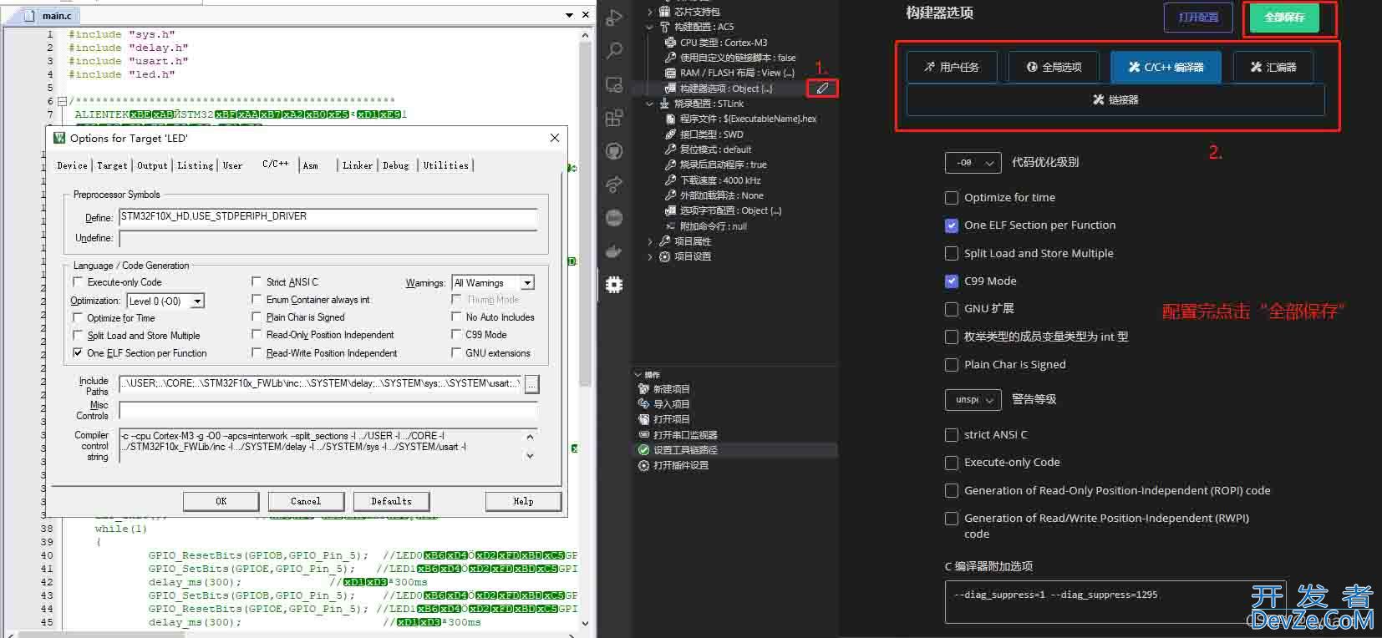1382x638 pixels.
Task: Enable Plain Char is Signed in builder options
Action: 951,365
